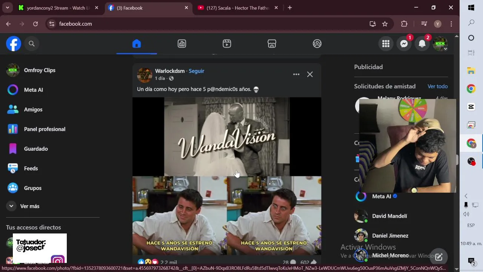Reload the Facebook page

[x=35, y=24]
